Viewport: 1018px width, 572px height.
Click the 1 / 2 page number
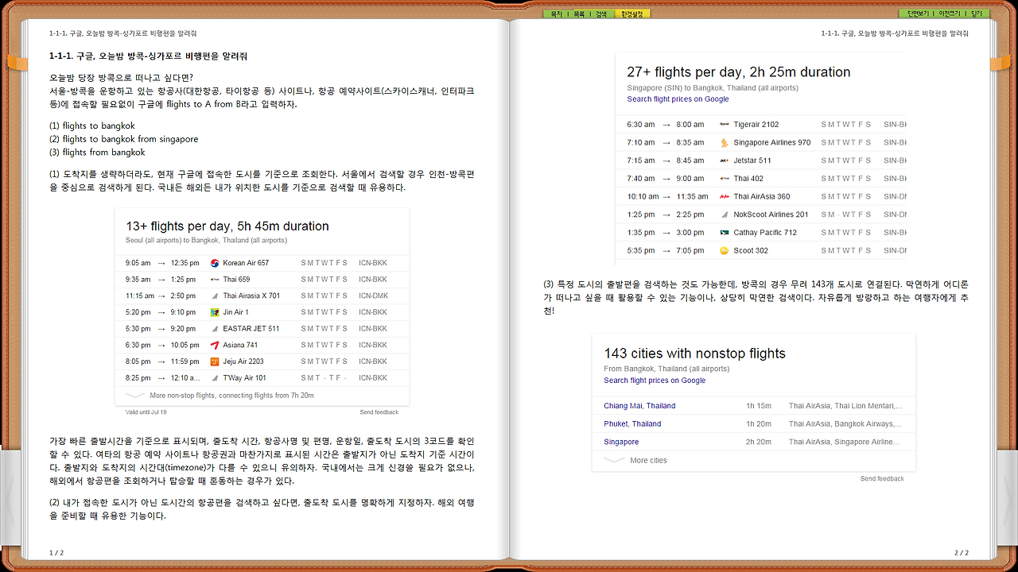[x=56, y=552]
